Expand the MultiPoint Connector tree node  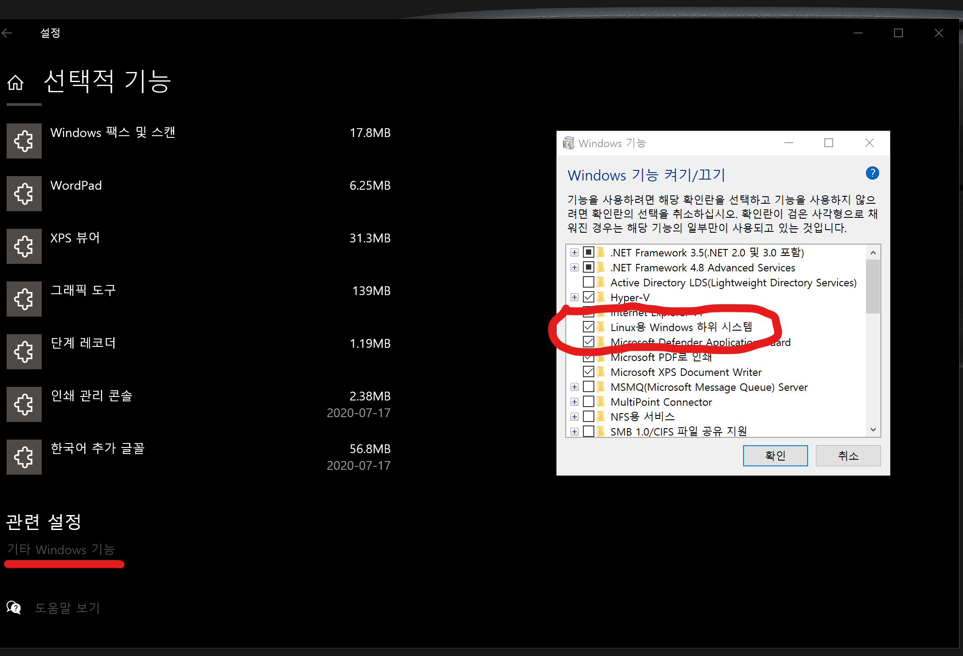[575, 402]
